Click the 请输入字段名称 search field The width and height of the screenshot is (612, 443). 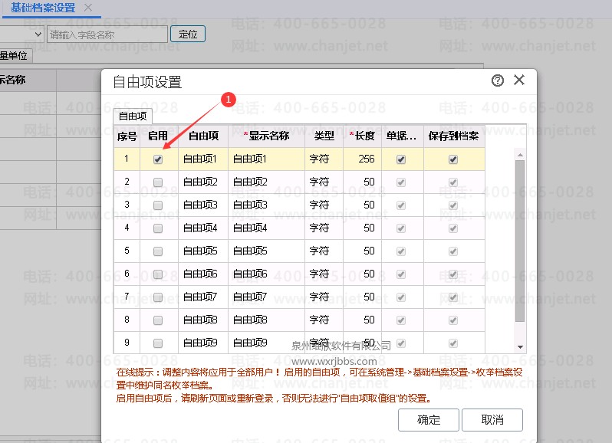tap(107, 34)
